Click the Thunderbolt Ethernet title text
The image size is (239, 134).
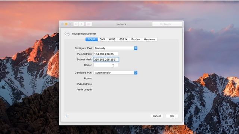(x=84, y=33)
